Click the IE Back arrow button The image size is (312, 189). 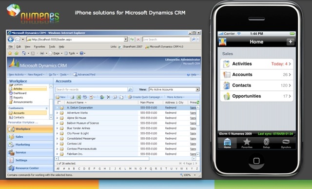click(x=11, y=40)
